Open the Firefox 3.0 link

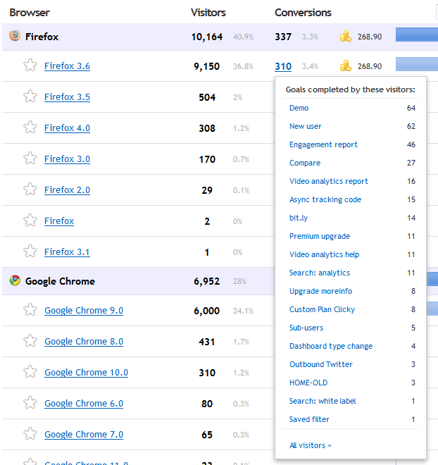[x=67, y=159]
